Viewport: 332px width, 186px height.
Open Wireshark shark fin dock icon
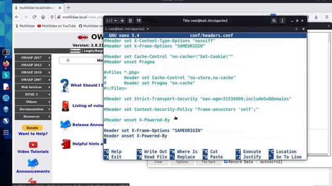pos(6,98)
